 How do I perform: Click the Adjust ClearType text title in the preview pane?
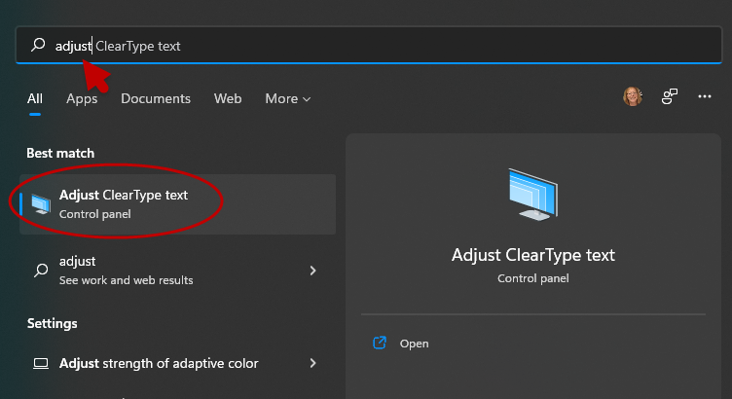pos(533,255)
